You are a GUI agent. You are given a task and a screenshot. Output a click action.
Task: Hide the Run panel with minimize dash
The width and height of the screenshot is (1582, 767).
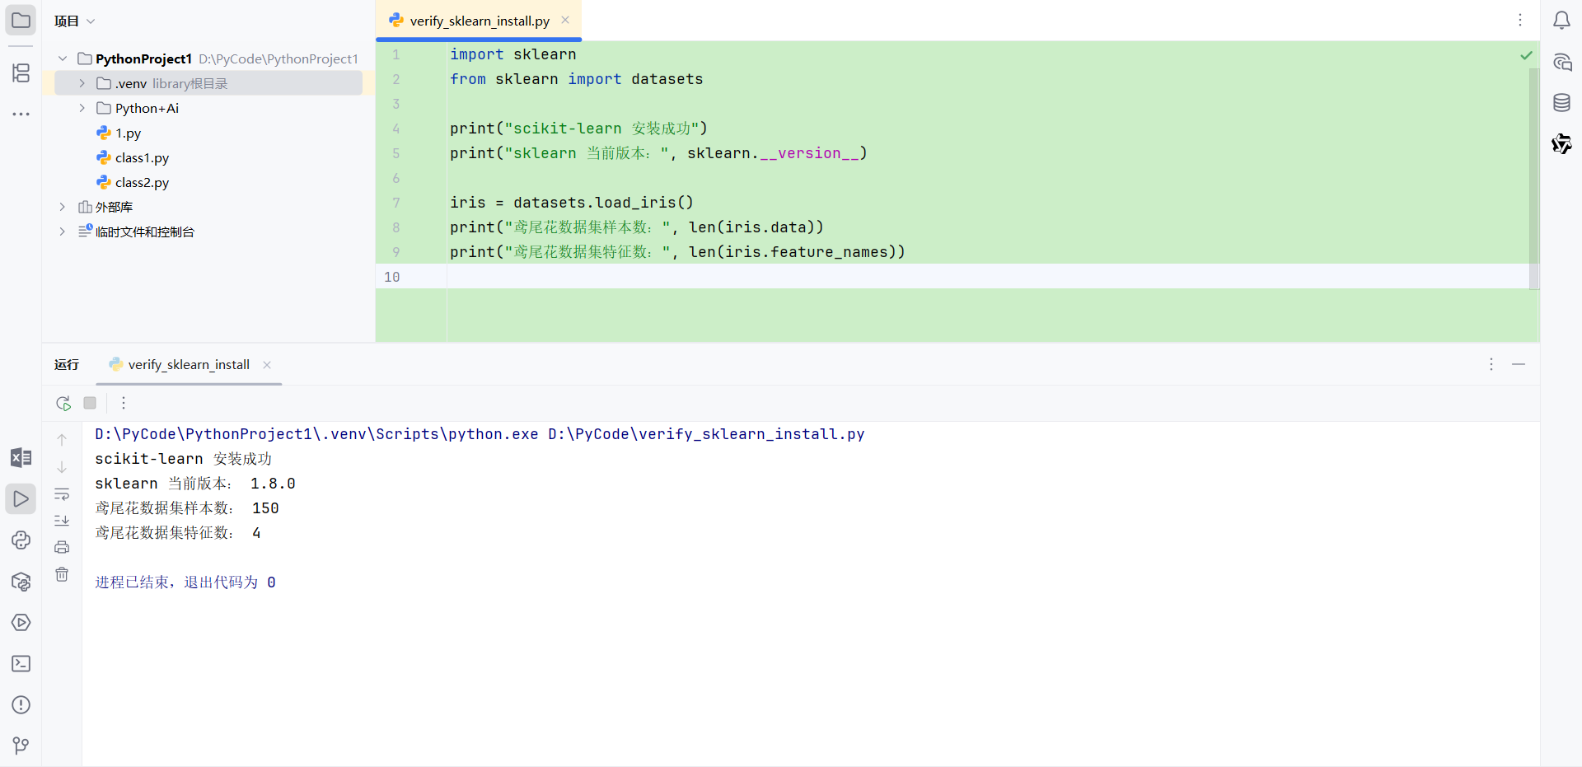pos(1519,364)
